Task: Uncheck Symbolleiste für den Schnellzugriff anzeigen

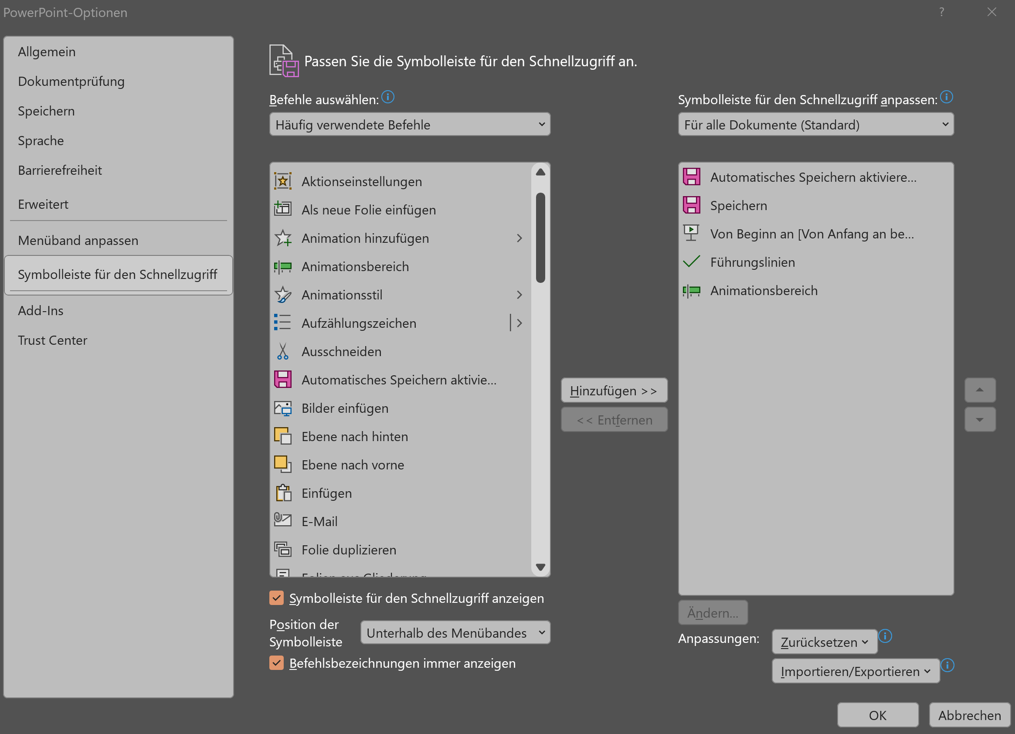Action: tap(277, 598)
